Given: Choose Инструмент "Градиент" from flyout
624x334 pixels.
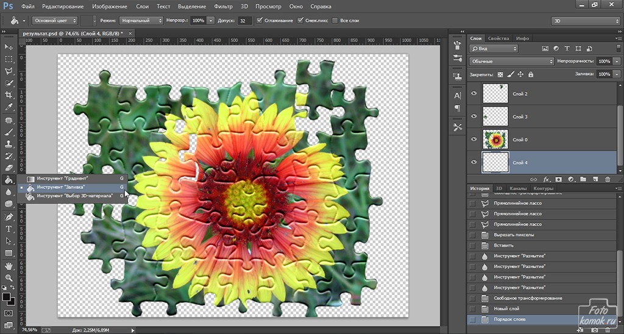Looking at the screenshot, I should click(72, 179).
